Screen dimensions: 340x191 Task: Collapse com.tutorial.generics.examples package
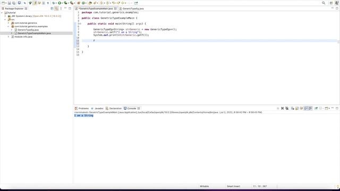8,27
